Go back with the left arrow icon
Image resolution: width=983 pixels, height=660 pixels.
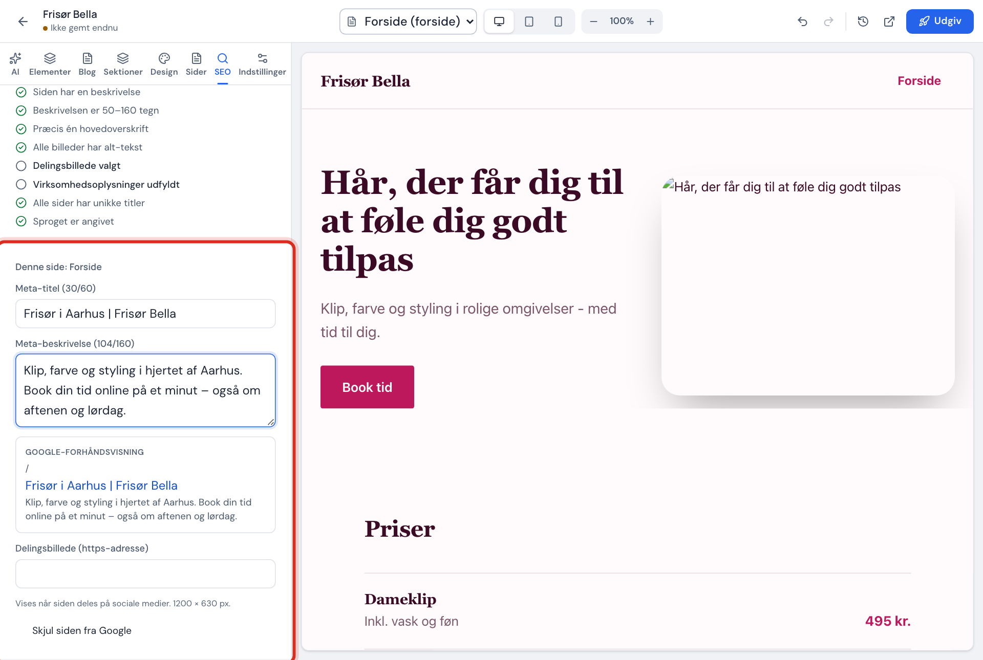tap(23, 21)
